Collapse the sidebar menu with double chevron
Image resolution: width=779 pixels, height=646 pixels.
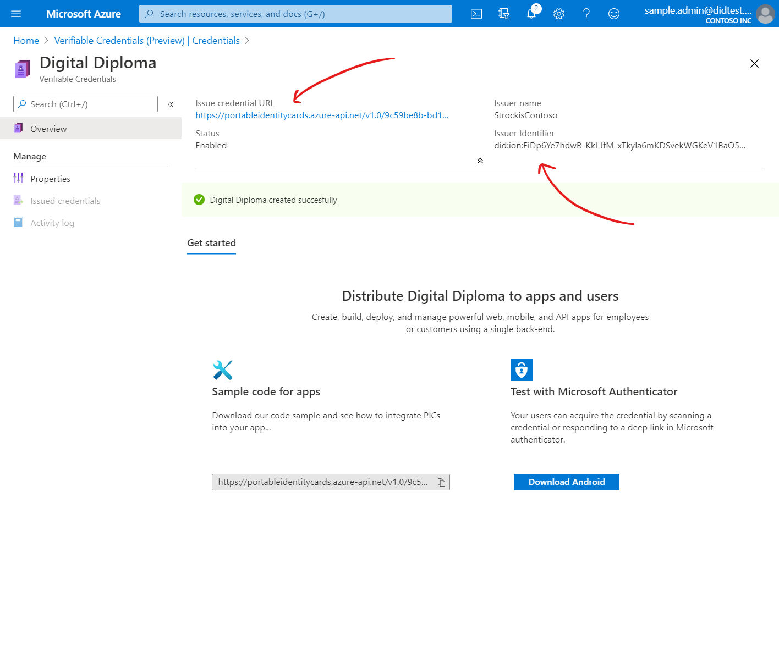pyautogui.click(x=171, y=104)
